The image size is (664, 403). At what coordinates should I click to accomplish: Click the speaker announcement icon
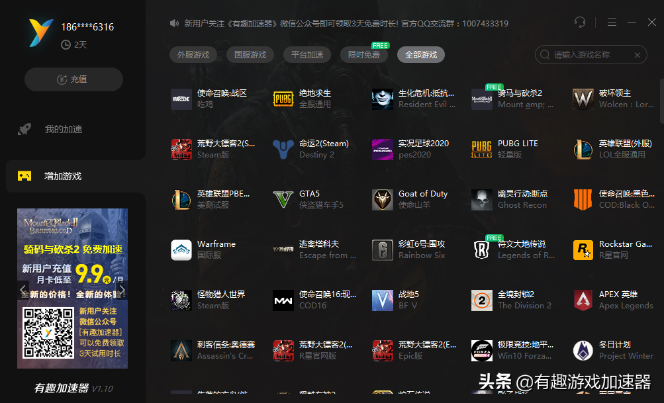click(174, 23)
